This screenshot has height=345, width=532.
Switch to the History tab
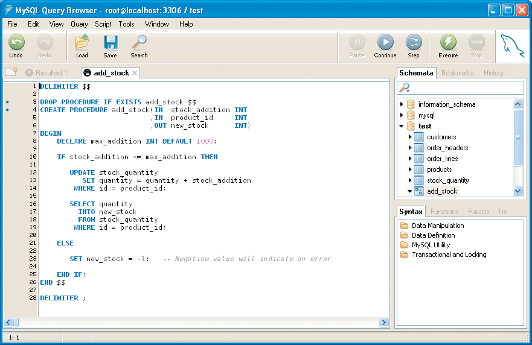coord(493,73)
